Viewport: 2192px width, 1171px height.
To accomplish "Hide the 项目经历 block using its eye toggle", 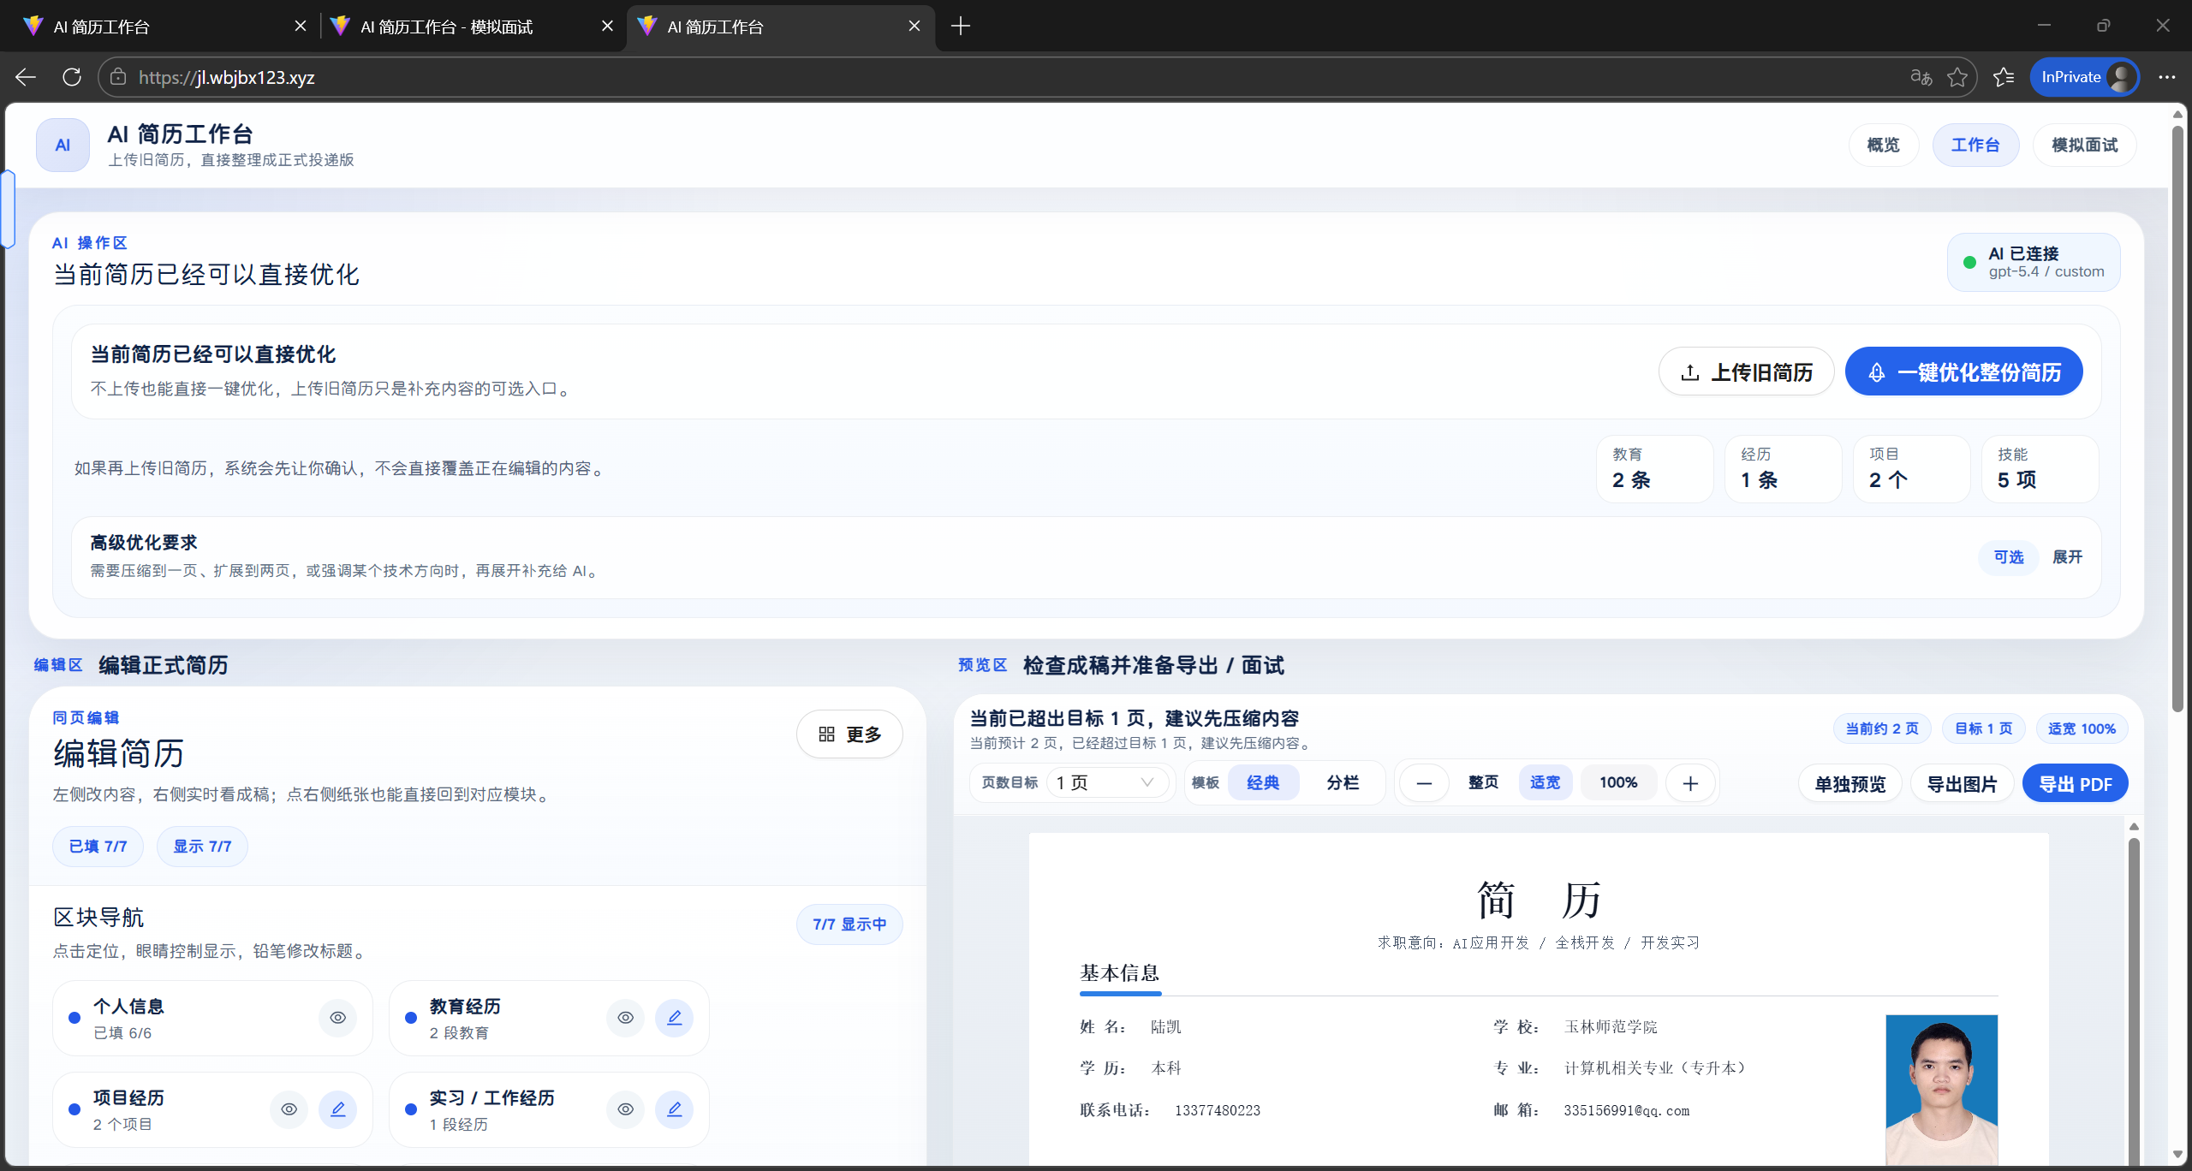I will pos(289,1109).
